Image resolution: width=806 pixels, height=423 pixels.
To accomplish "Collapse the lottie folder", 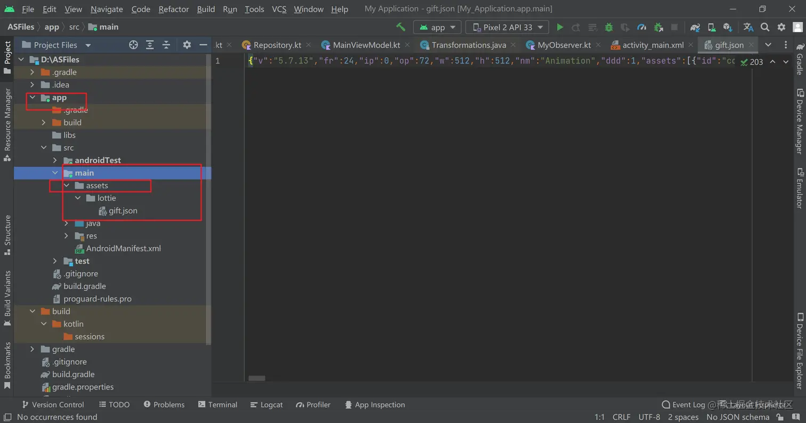I will click(78, 198).
